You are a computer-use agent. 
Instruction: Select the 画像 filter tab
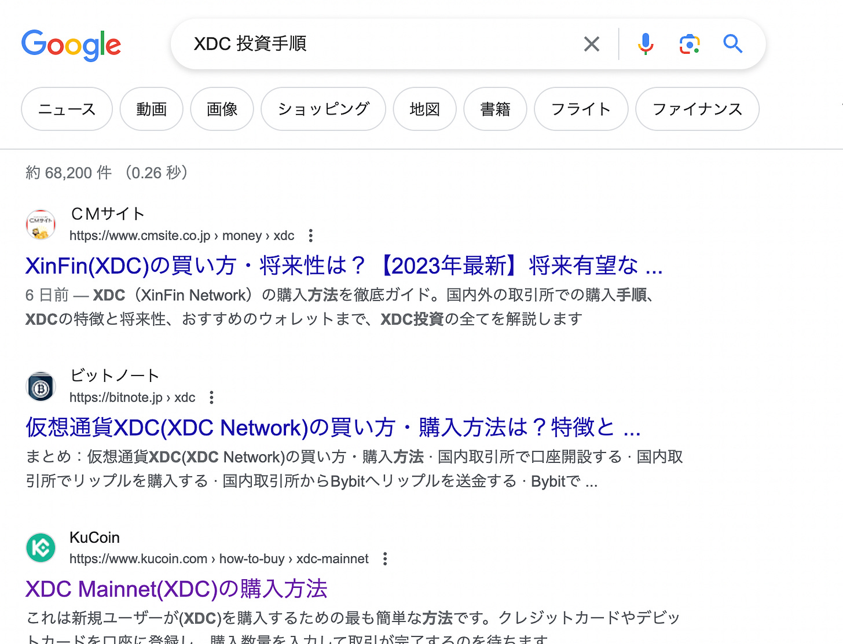point(222,109)
